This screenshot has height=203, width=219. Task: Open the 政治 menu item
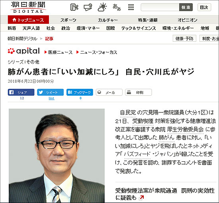[x=66, y=28]
